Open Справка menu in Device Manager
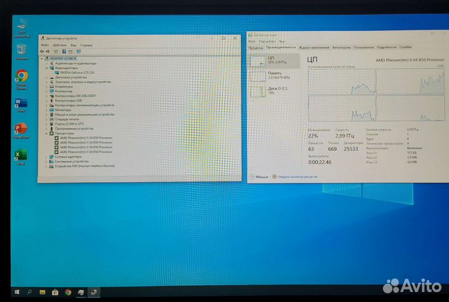Screen dimensions: 449x302 pos(86,45)
